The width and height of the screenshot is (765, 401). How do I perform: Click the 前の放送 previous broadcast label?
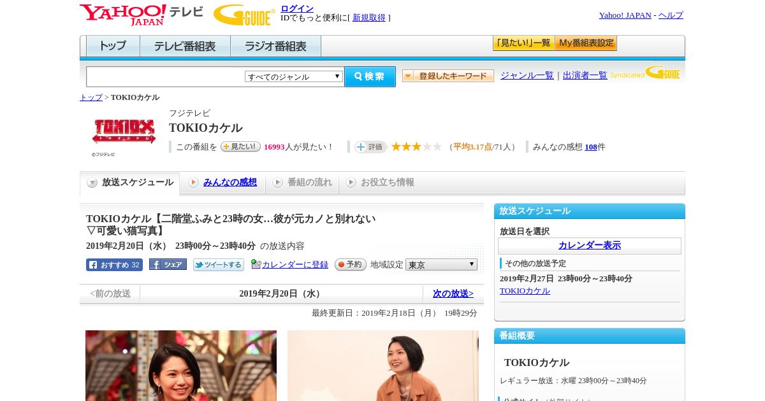(x=110, y=294)
